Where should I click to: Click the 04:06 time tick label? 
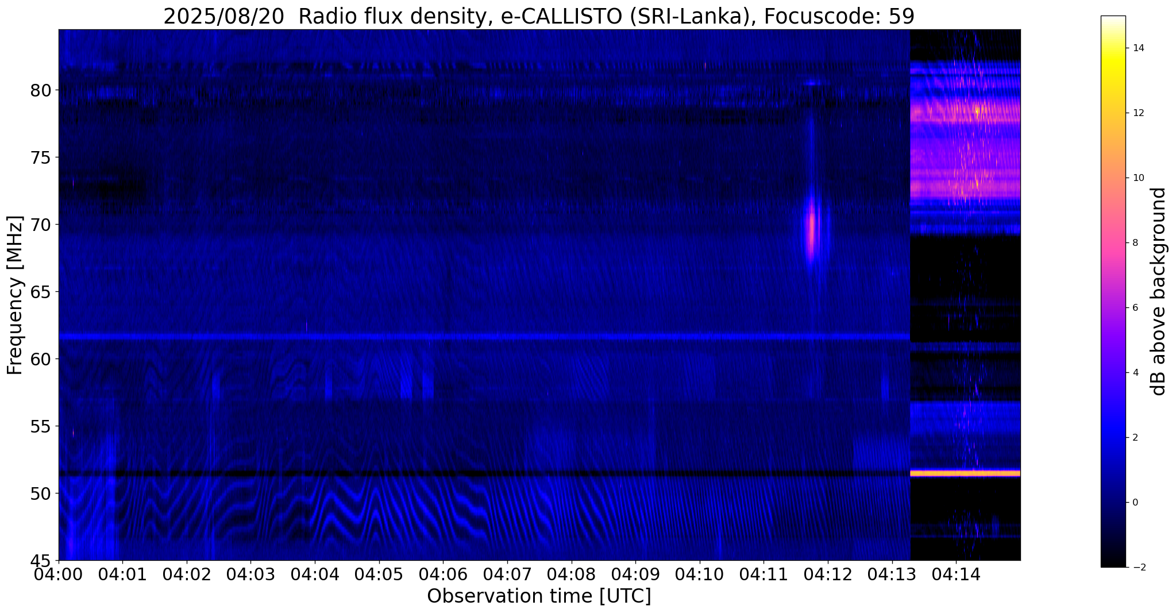[443, 574]
